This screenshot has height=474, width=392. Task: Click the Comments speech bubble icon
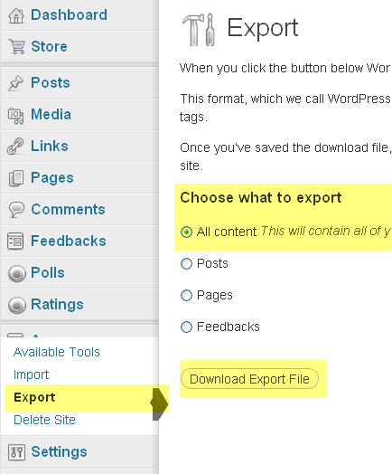tap(16, 210)
